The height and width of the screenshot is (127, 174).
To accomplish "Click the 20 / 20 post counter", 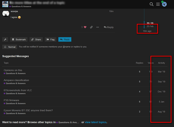I will (x=150, y=23).
